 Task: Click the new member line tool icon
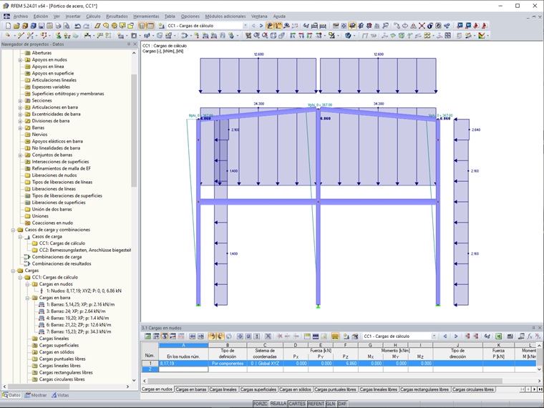(21, 35)
